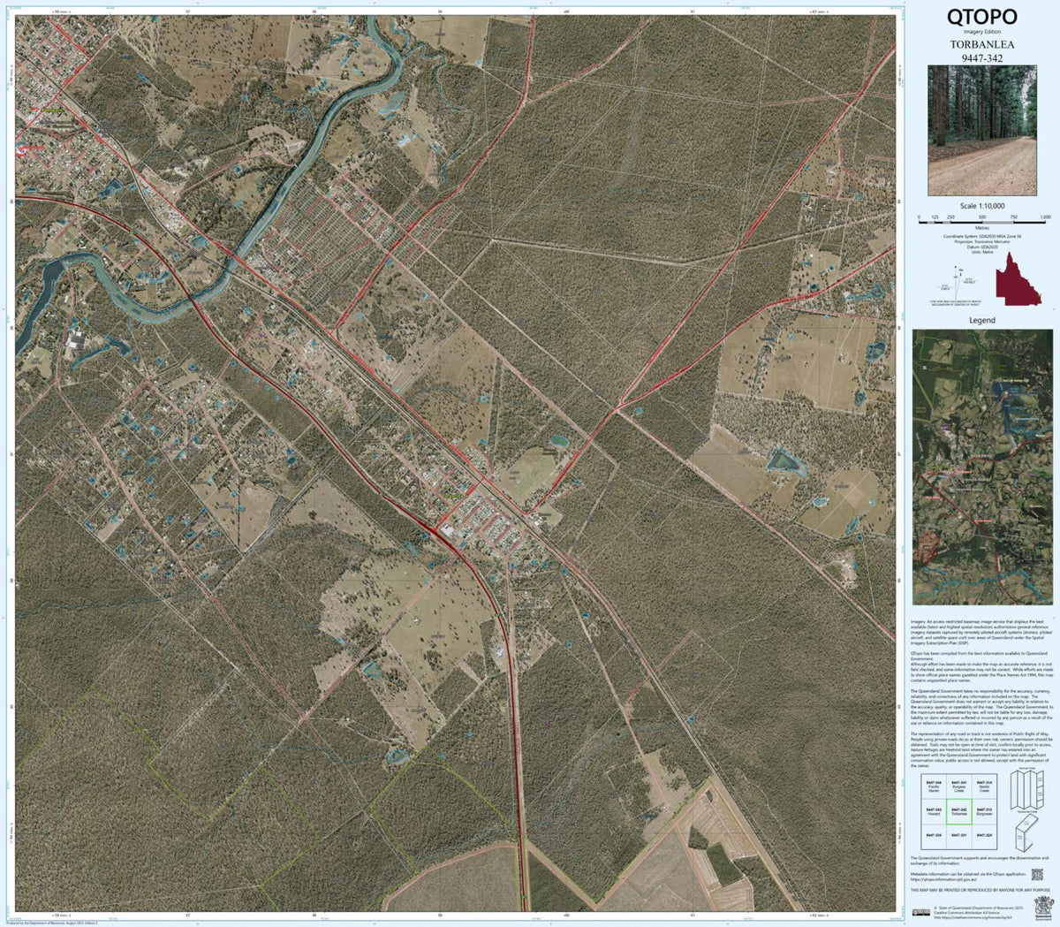The image size is (1060, 927).
Task: Click the north declination arrow diagram
Action: (956, 283)
